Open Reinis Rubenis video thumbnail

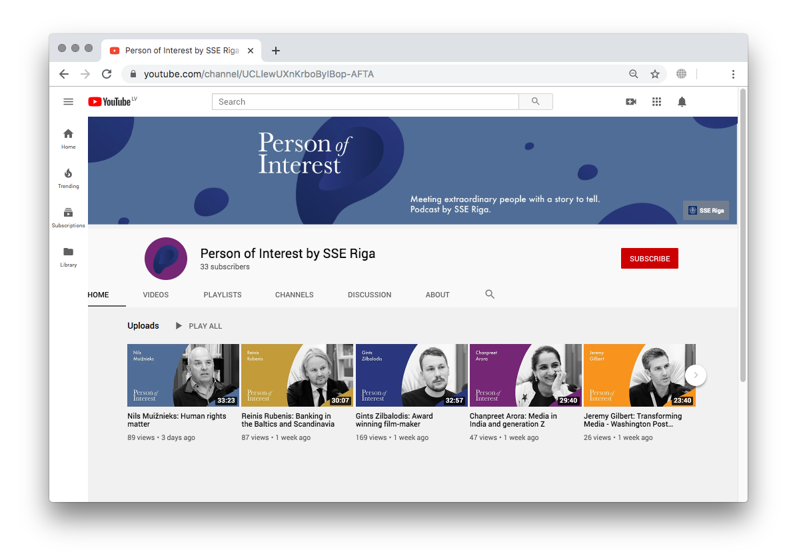297,375
